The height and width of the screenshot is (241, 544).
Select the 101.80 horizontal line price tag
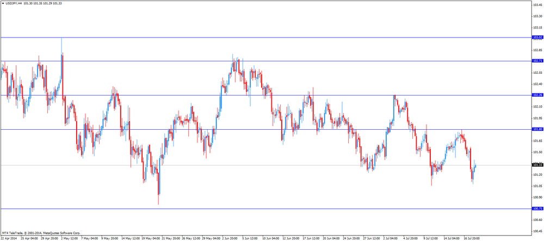pos(537,130)
